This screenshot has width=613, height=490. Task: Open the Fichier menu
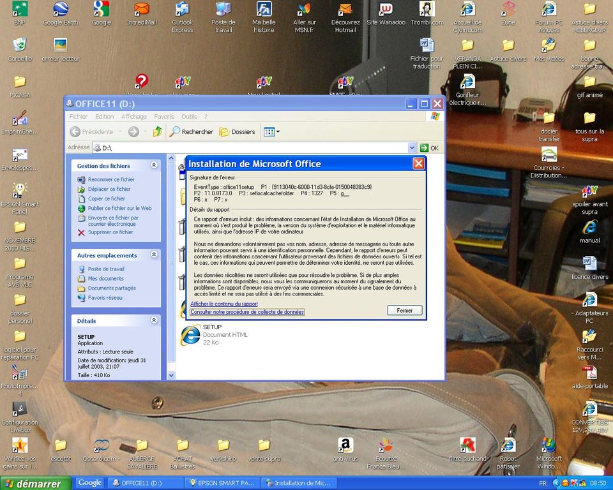coord(78,116)
